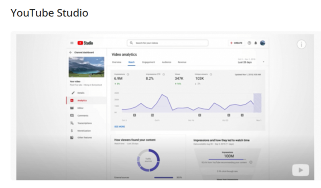This screenshot has width=321, height=188.
Task: Go back via Channel dashboard arrow
Action: click(71, 53)
